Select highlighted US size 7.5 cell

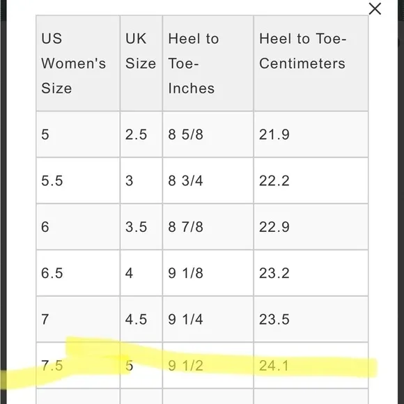point(78,366)
